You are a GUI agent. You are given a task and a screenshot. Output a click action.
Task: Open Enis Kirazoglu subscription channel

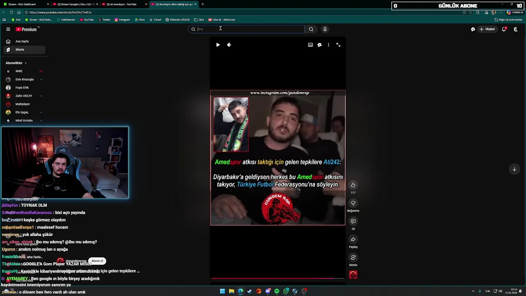tap(24, 79)
